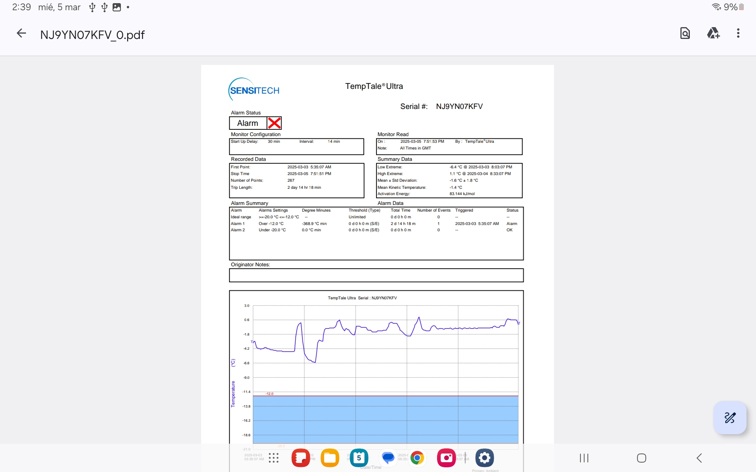756x472 pixels.
Task: Tap the Add to Drive icon
Action: coord(713,33)
